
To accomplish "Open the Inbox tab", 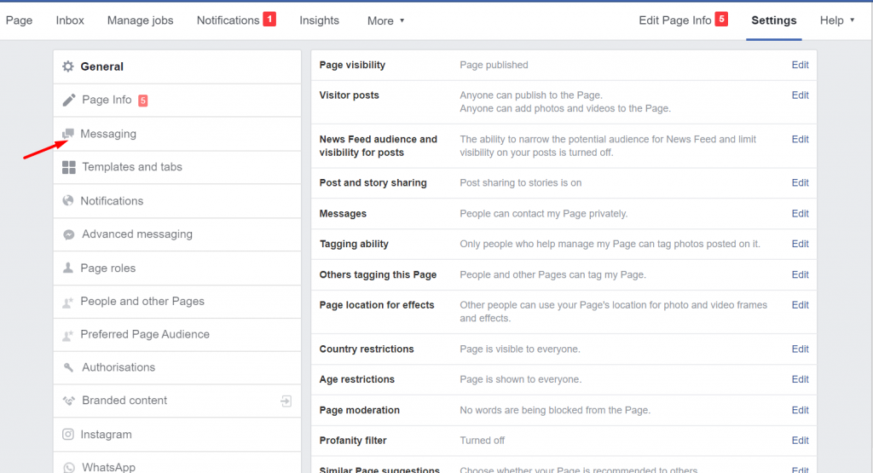I will [70, 20].
